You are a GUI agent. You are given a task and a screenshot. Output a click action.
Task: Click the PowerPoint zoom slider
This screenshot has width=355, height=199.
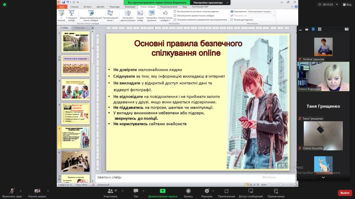280,185
